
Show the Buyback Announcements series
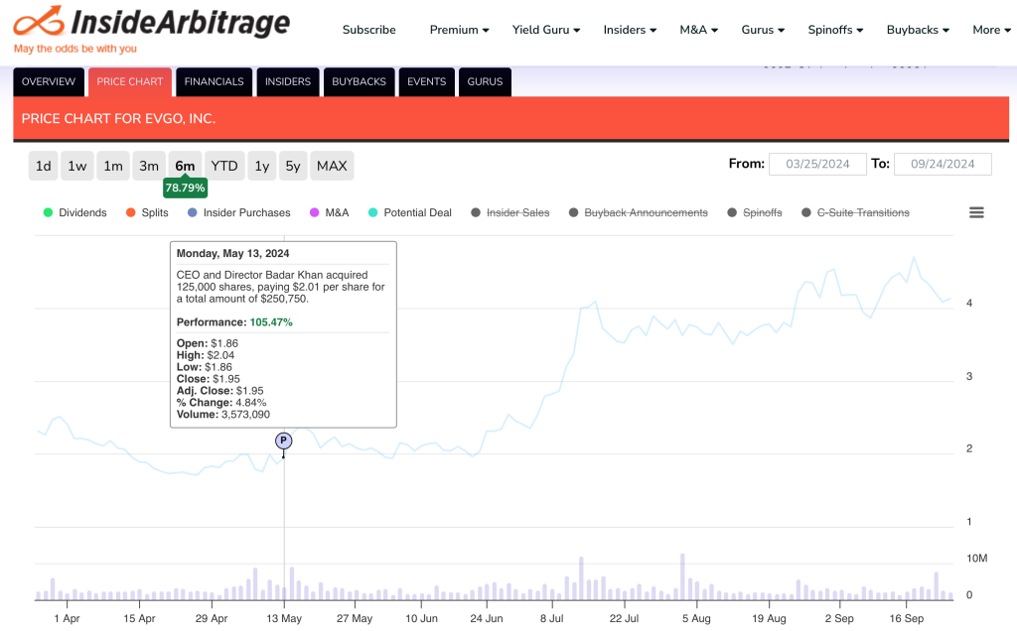(x=639, y=212)
